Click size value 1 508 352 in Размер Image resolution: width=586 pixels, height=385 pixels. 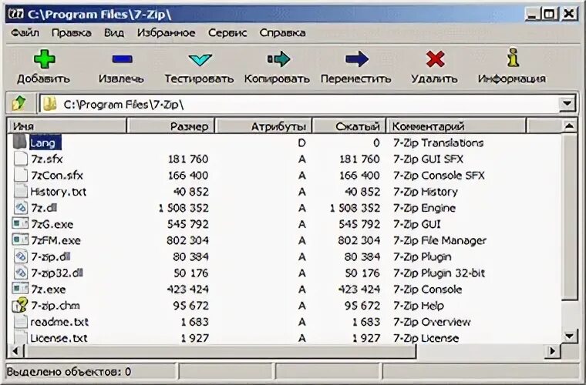pyautogui.click(x=184, y=208)
